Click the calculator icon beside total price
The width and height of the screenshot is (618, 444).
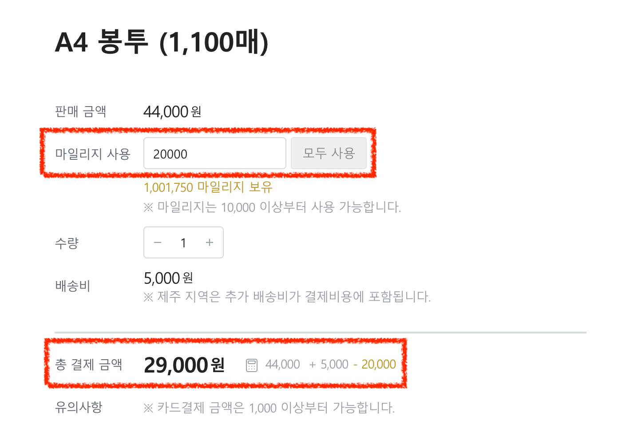pyautogui.click(x=252, y=365)
